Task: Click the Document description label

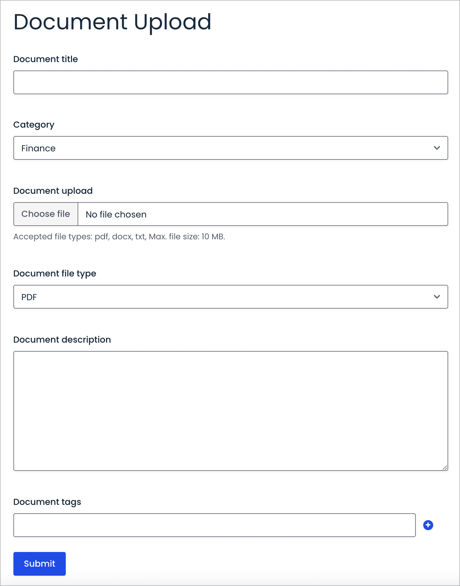Action: tap(62, 339)
